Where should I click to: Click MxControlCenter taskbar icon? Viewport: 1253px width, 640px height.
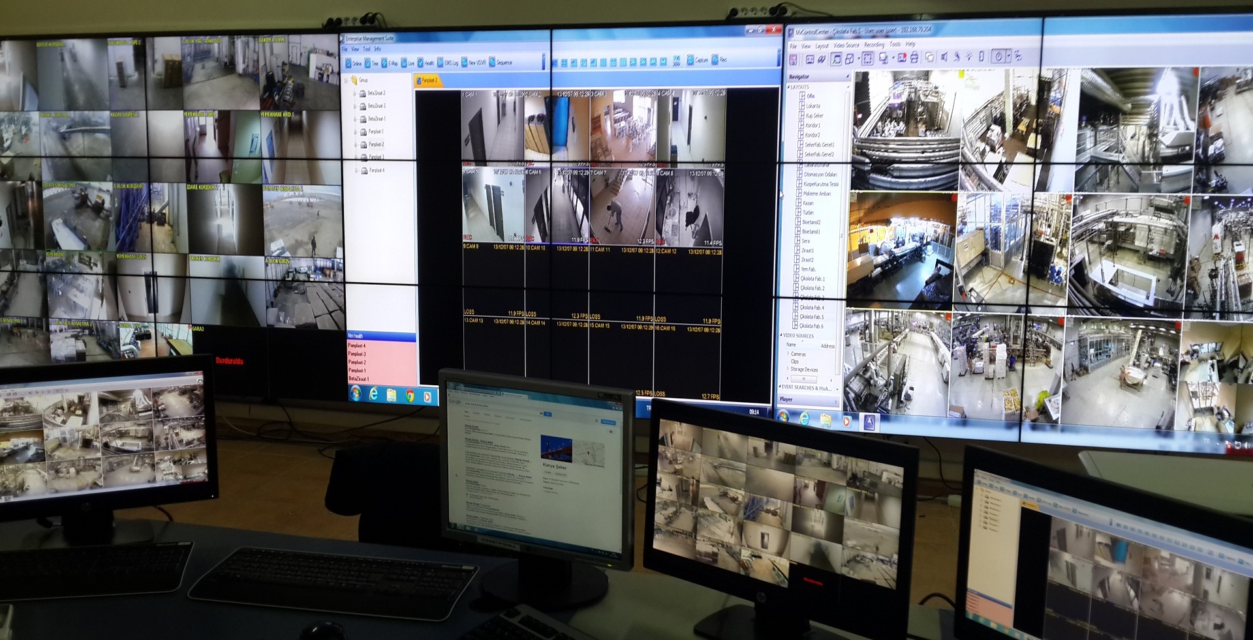[x=869, y=424]
